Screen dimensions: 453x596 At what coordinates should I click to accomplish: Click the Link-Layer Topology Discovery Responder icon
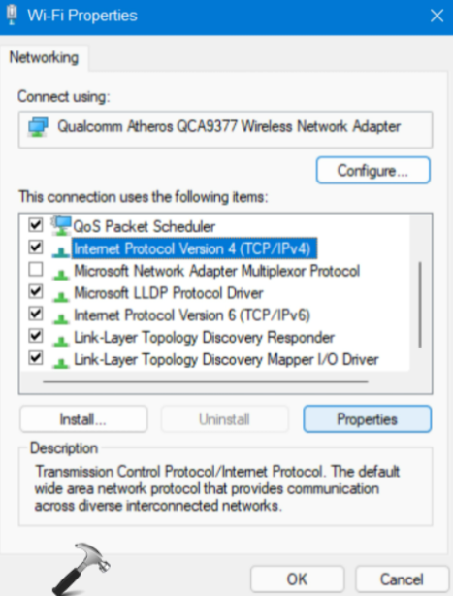(61, 340)
